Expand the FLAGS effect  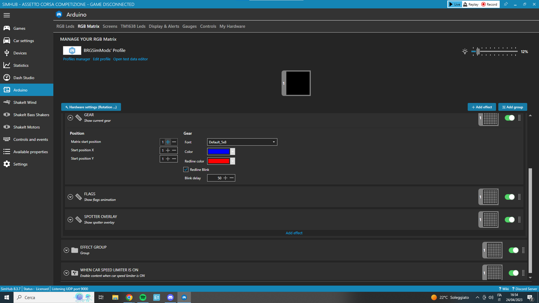[x=70, y=197]
